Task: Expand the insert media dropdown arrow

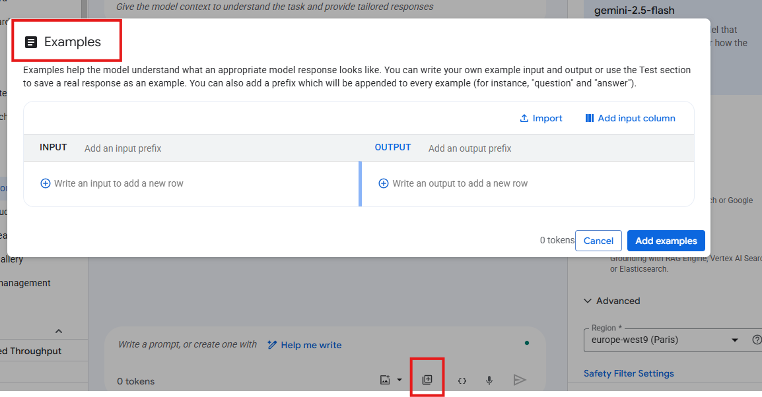Action: pyautogui.click(x=399, y=380)
